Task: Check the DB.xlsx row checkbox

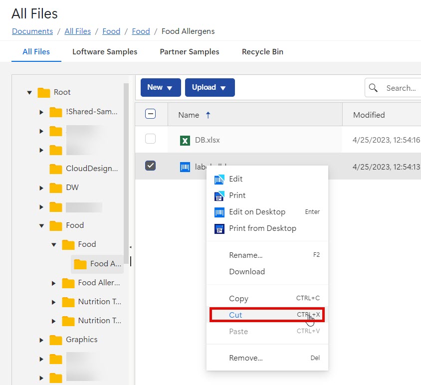Action: (150, 139)
